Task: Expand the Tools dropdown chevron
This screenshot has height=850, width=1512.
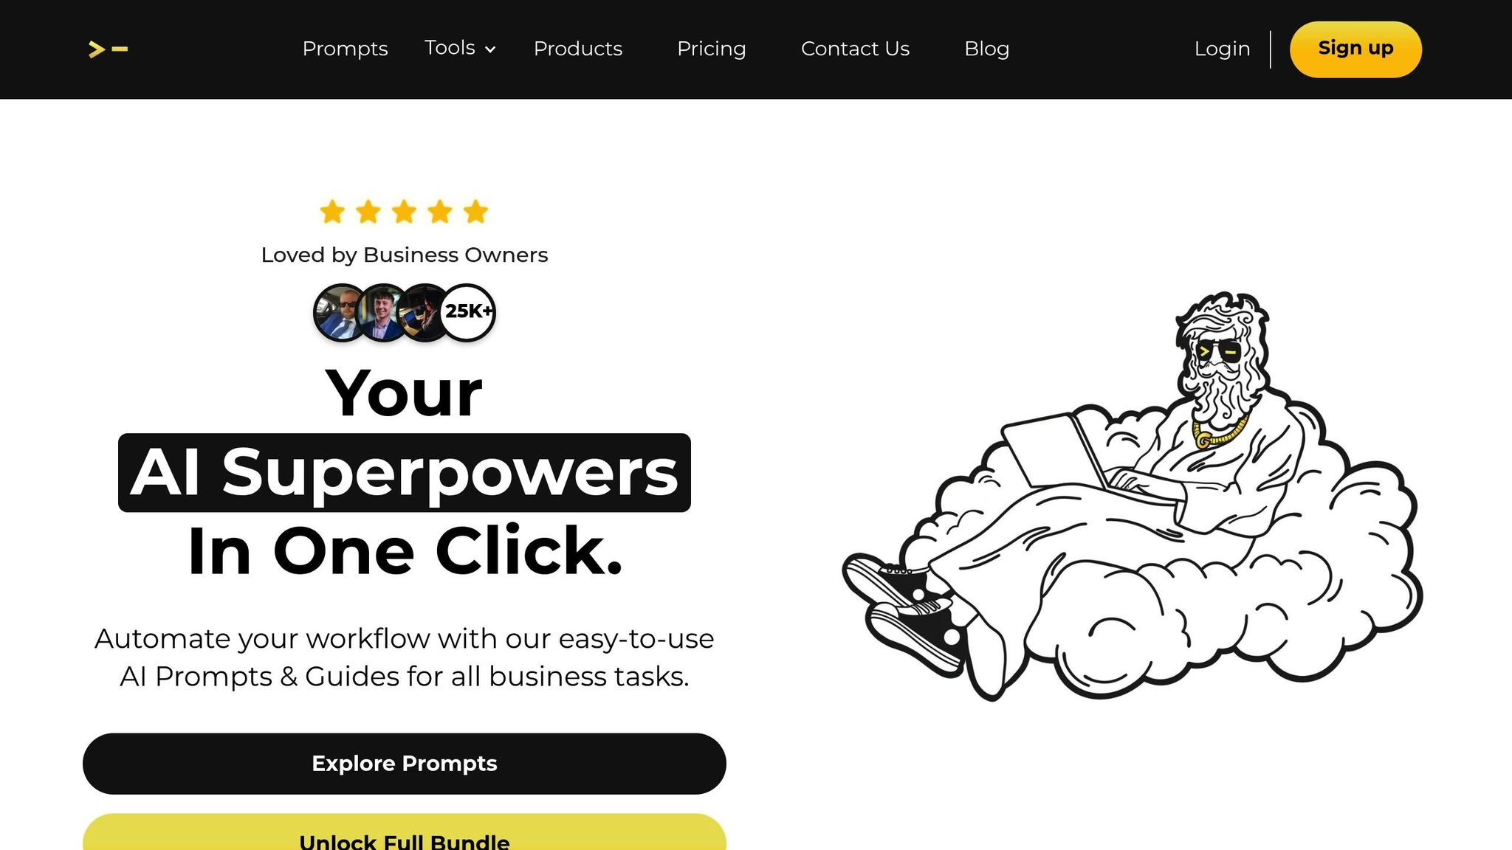Action: (x=490, y=49)
